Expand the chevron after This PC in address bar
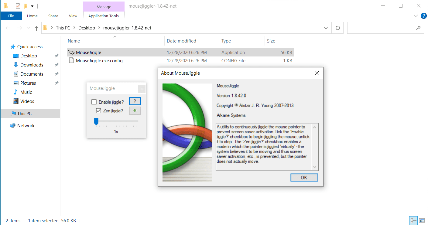428x225 pixels. click(74, 28)
